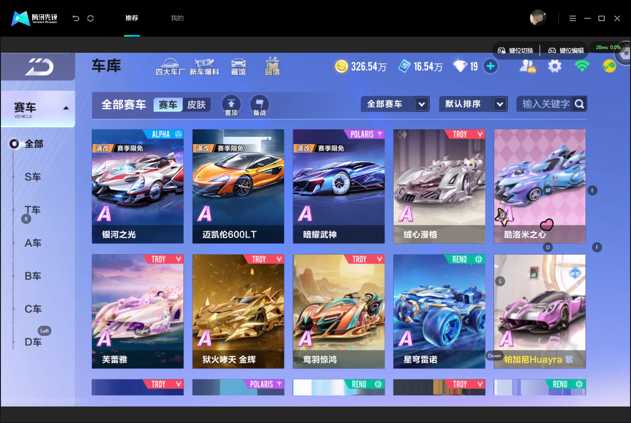The height and width of the screenshot is (423, 631).
Task: Filter garage by S车
Action: click(33, 177)
